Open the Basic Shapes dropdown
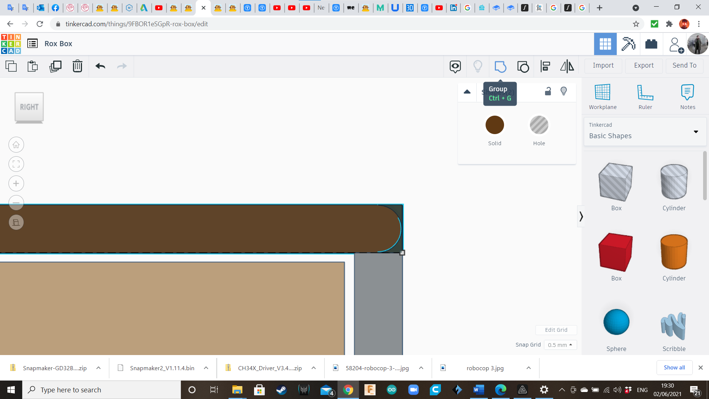The width and height of the screenshot is (709, 399). pos(645,131)
